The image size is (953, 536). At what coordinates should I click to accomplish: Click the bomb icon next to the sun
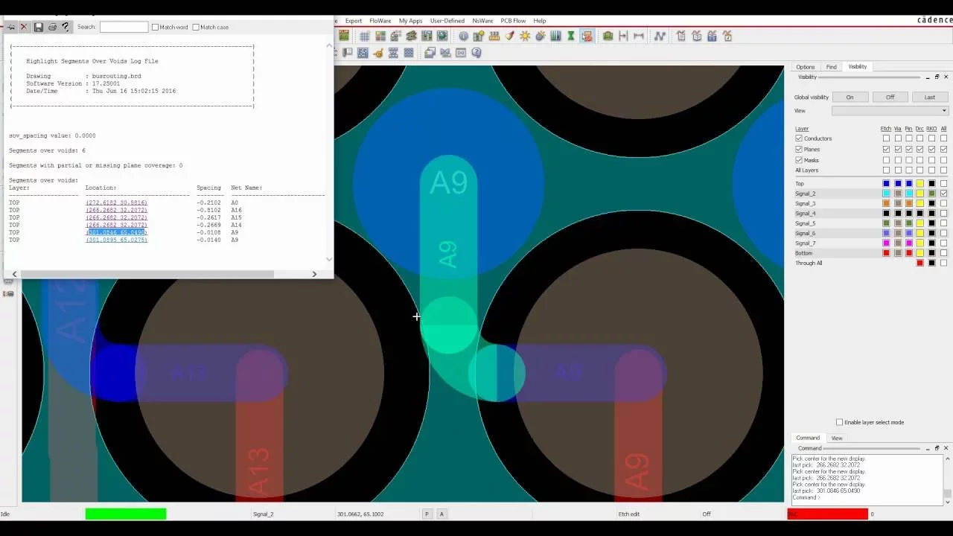point(540,36)
